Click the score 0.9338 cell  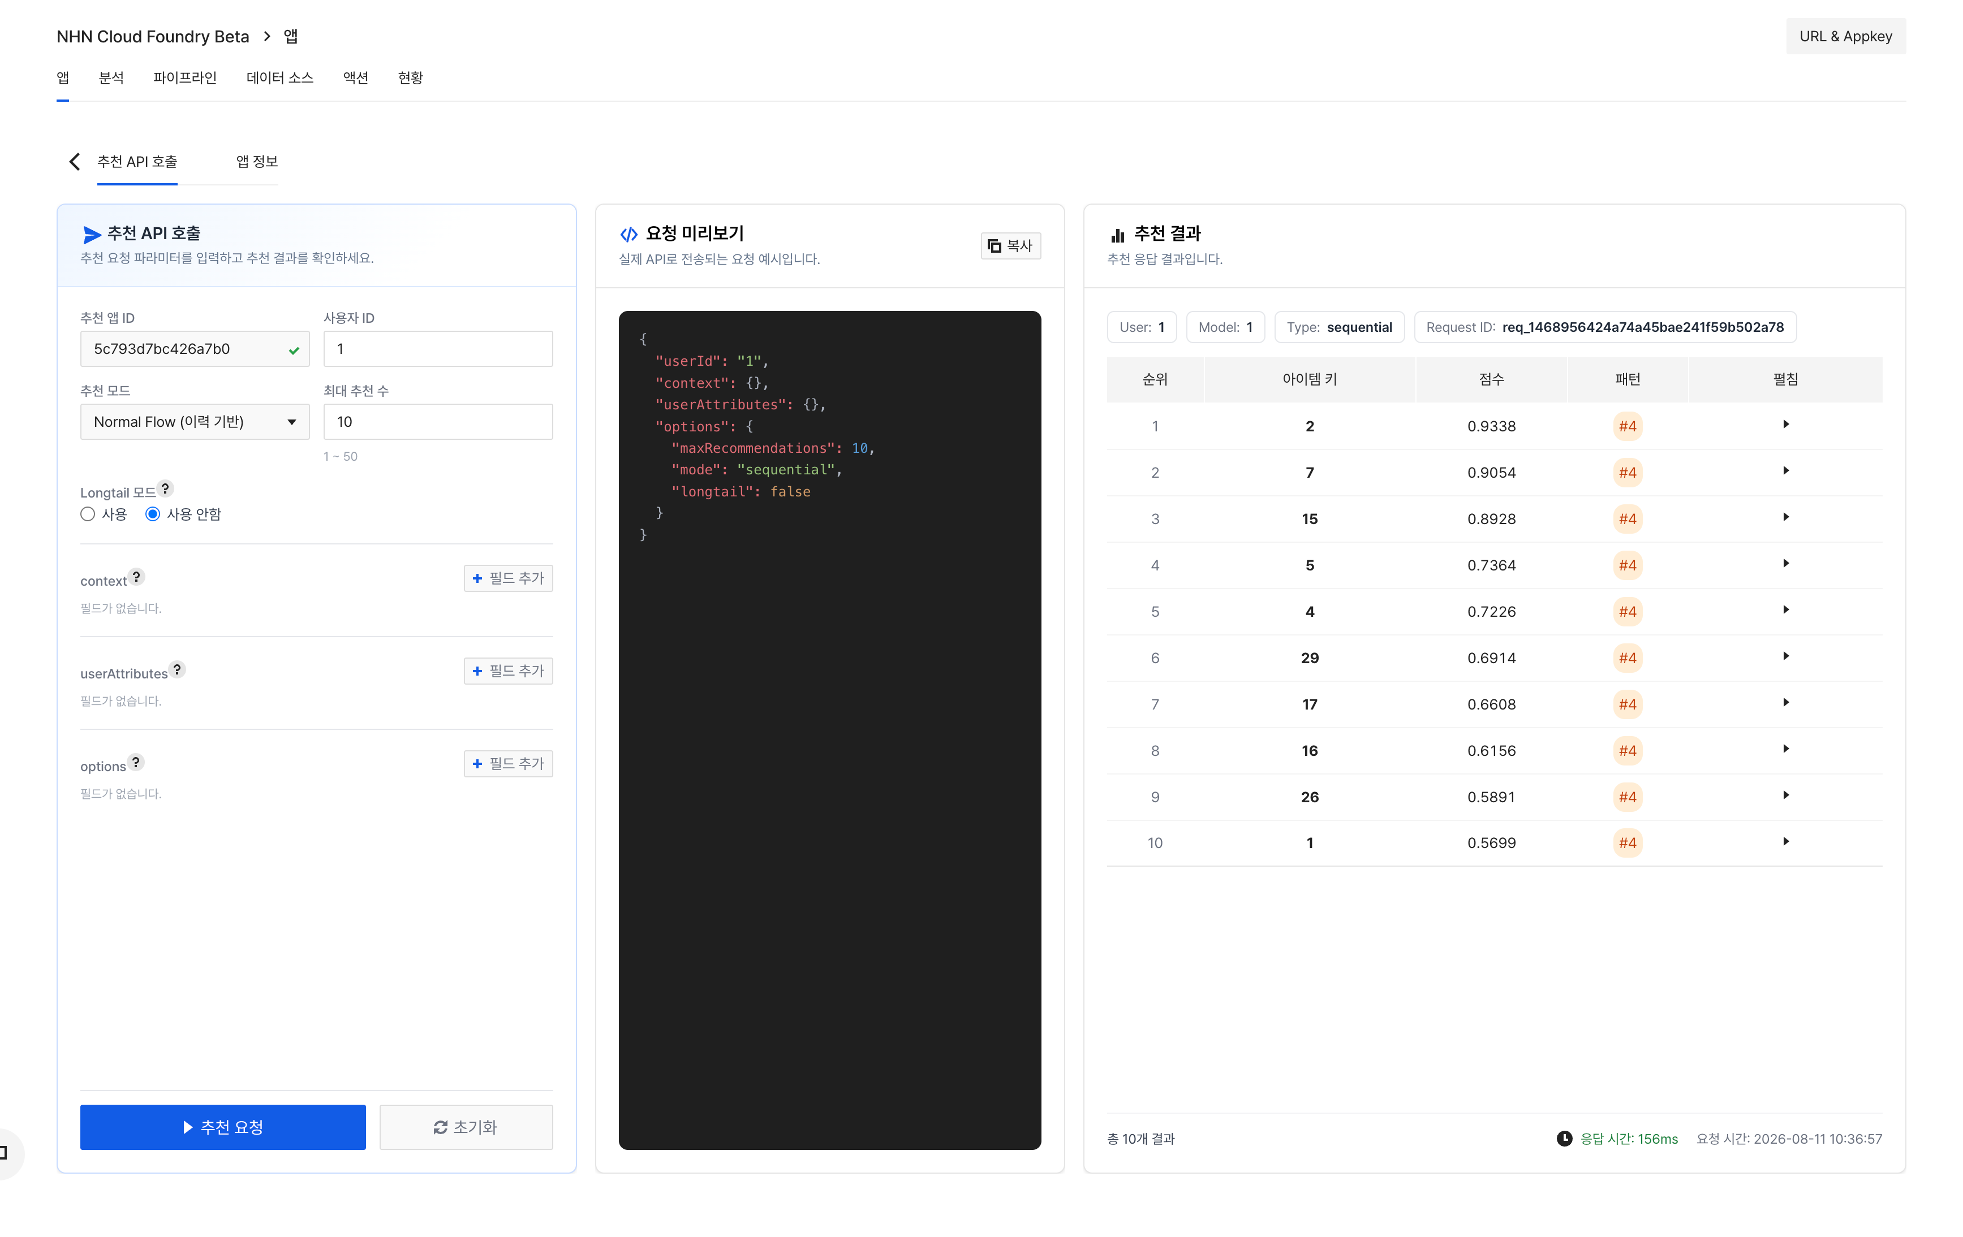coord(1491,426)
